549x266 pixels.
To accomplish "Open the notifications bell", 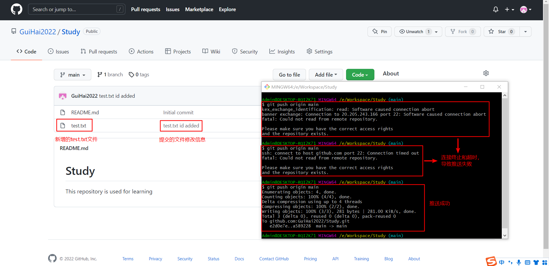I will (496, 9).
